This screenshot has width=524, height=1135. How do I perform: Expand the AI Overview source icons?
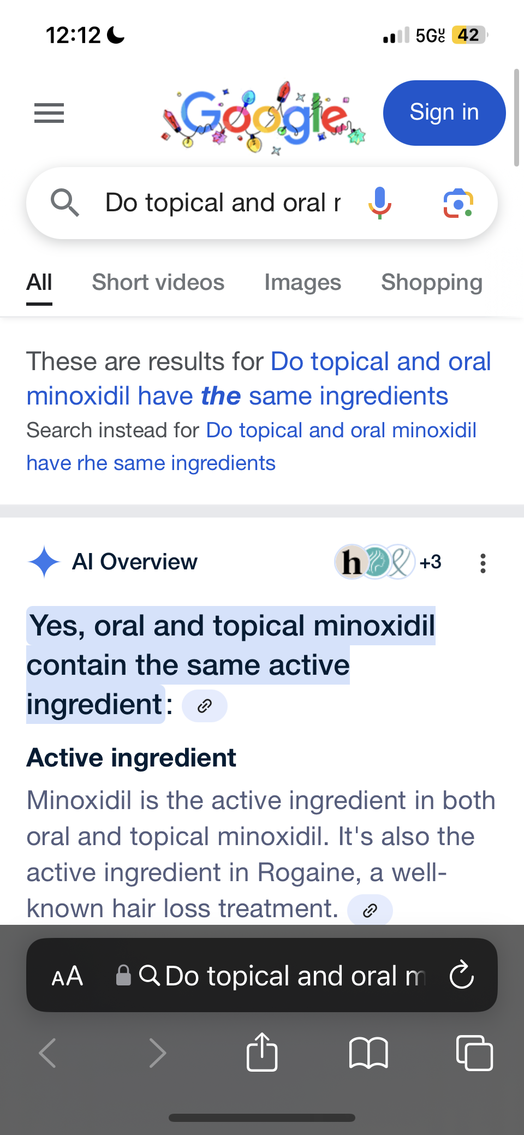388,562
